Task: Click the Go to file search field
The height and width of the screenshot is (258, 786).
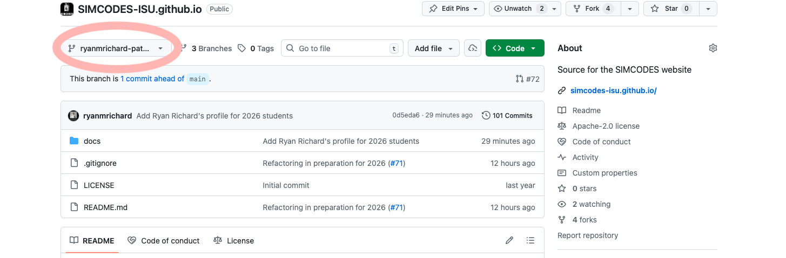Action: click(x=341, y=48)
